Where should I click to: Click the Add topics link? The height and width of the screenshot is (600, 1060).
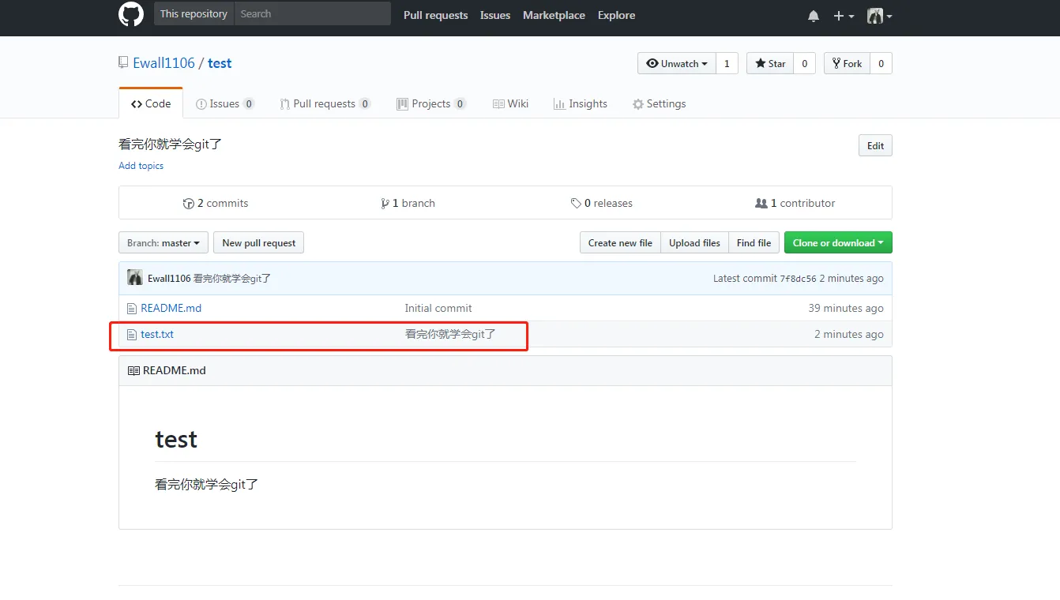(x=141, y=166)
